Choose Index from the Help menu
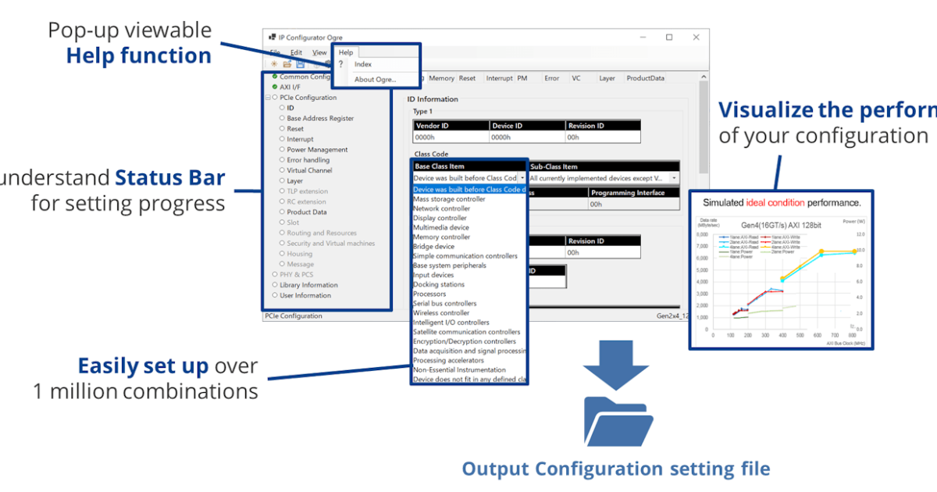 [x=364, y=65]
